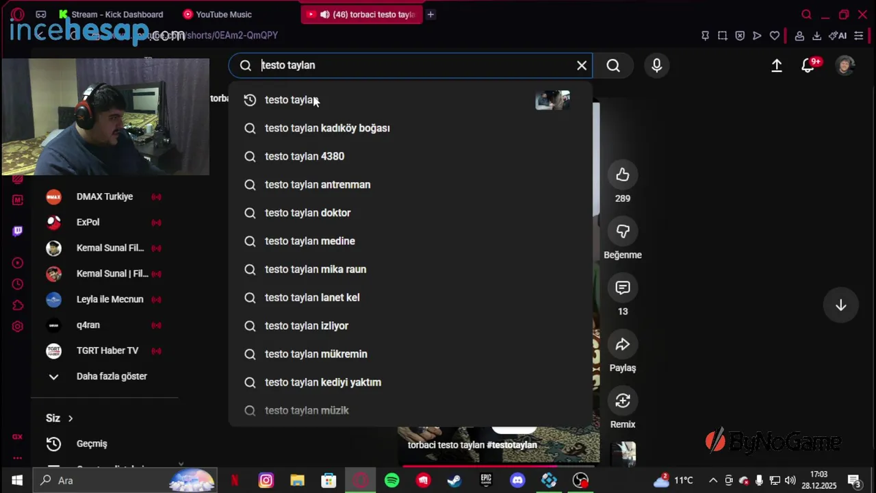Open ExPol subscription channel

(x=103, y=223)
